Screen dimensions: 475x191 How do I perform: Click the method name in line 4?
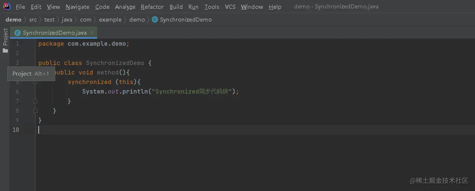coord(108,72)
